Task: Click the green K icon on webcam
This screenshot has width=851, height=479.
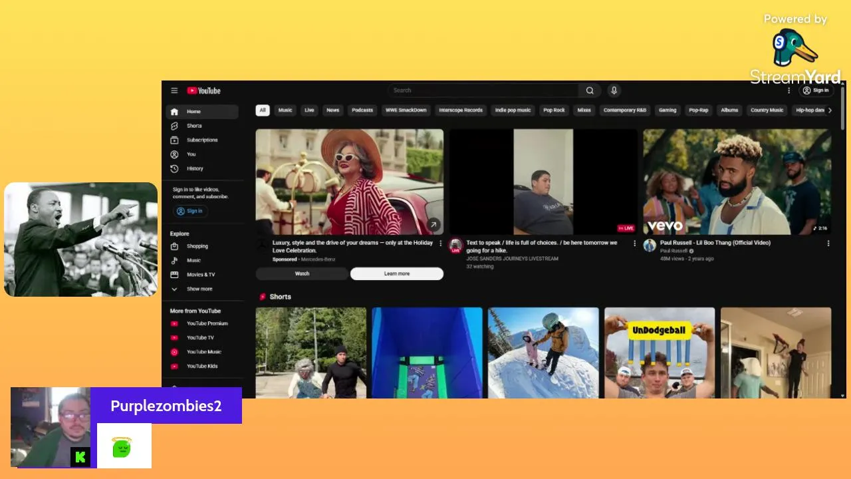Action: tap(80, 457)
